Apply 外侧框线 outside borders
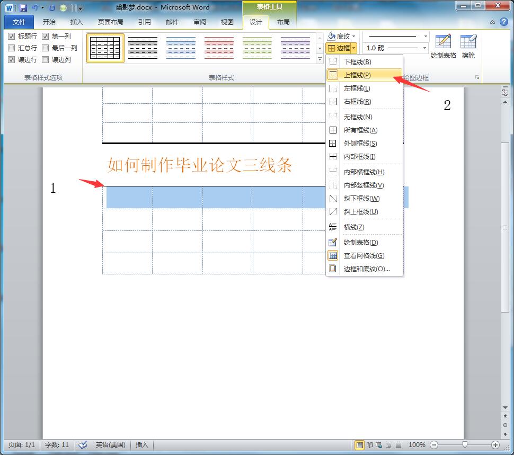This screenshot has width=514, height=455. point(365,144)
